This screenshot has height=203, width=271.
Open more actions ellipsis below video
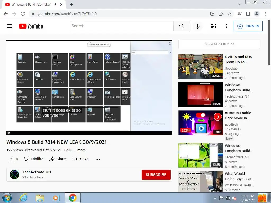pos(98,159)
